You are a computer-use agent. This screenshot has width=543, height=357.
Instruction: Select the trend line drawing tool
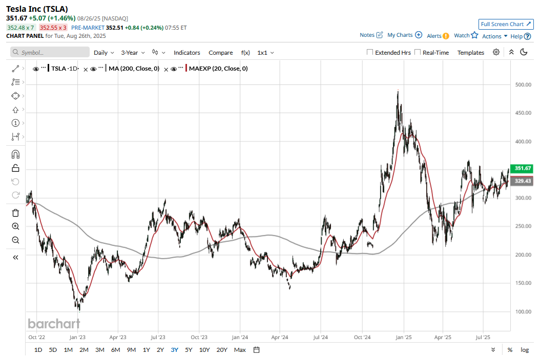15,69
